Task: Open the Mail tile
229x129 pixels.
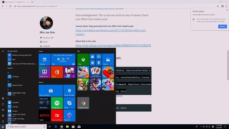Action: point(63,59)
